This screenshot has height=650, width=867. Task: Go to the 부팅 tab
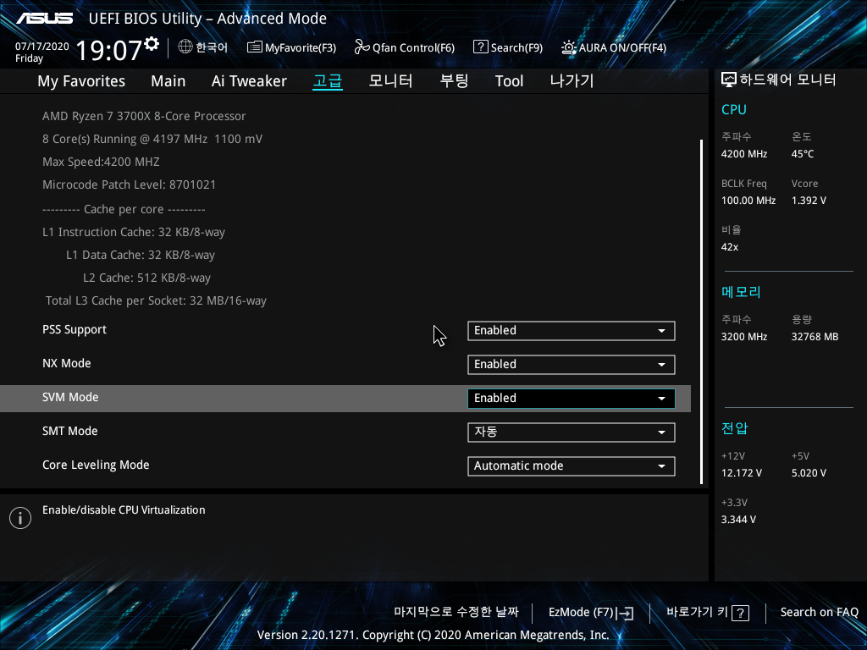pyautogui.click(x=454, y=81)
